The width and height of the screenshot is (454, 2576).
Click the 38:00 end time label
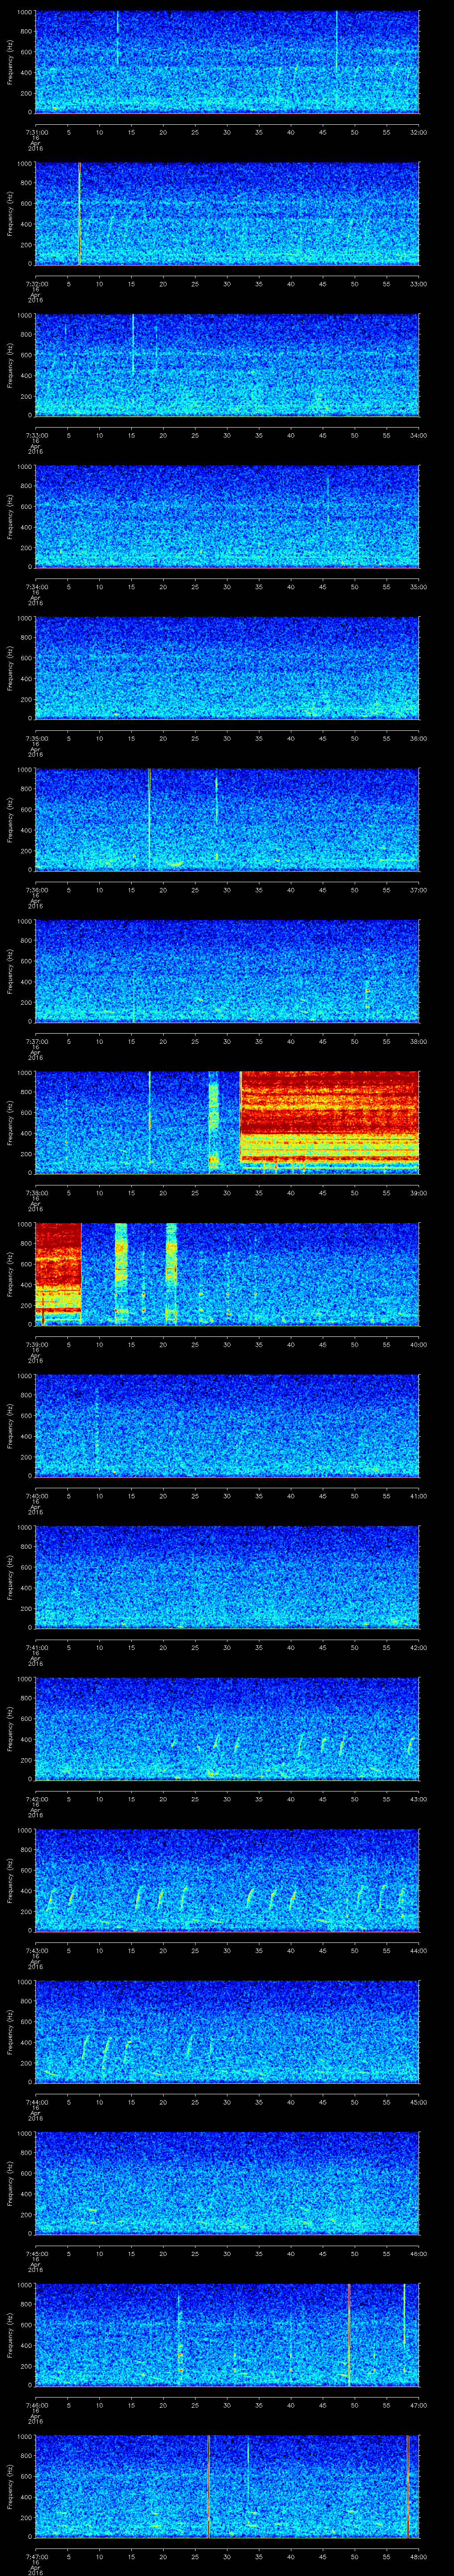418,1041
